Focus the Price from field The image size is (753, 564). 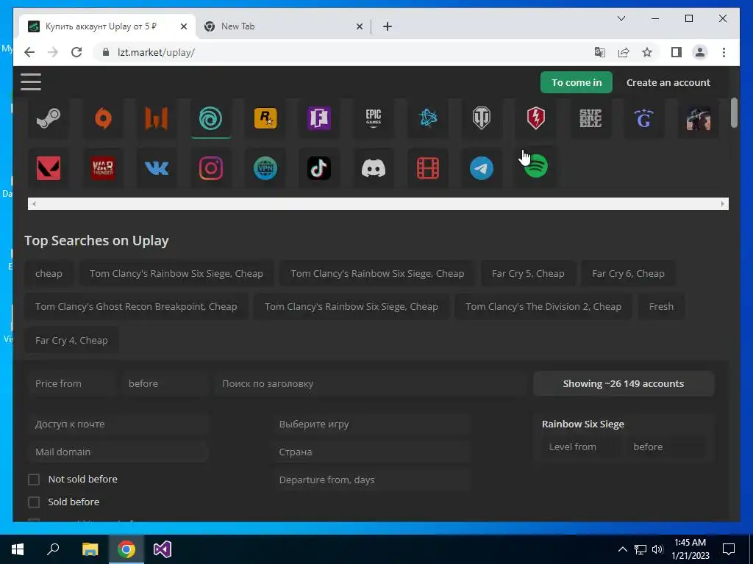click(x=71, y=383)
